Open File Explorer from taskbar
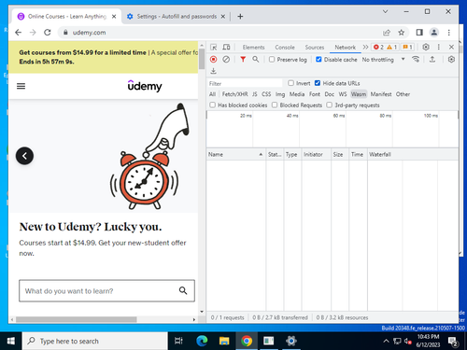Image resolution: width=467 pixels, height=350 pixels. pos(224,341)
